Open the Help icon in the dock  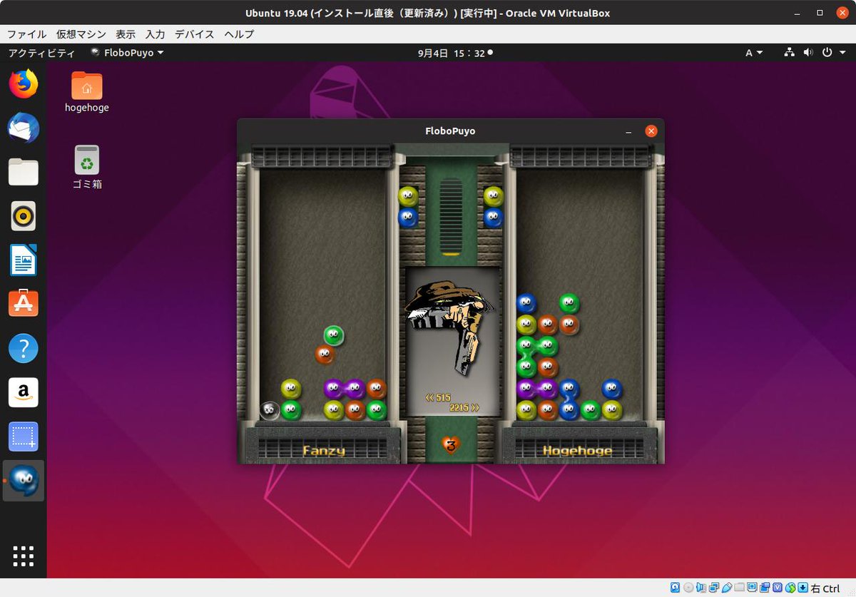click(x=24, y=348)
